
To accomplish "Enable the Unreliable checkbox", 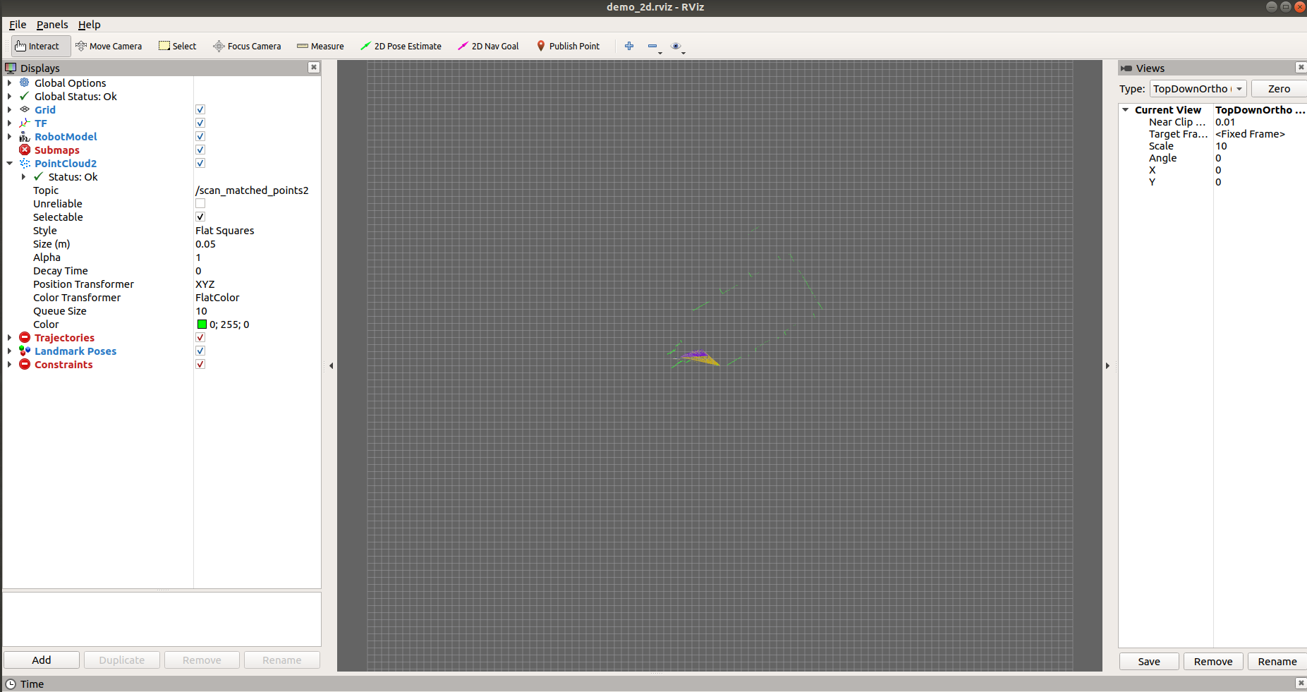I will pyautogui.click(x=200, y=203).
